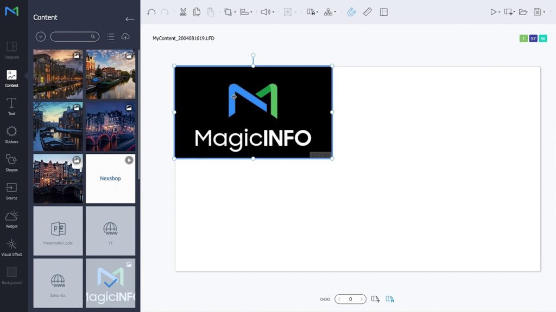Image resolution: width=556 pixels, height=312 pixels.
Task: Go to next page arrow
Action: [x=361, y=299]
